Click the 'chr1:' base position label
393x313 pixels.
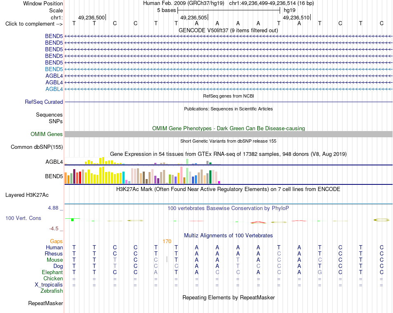pyautogui.click(x=57, y=17)
